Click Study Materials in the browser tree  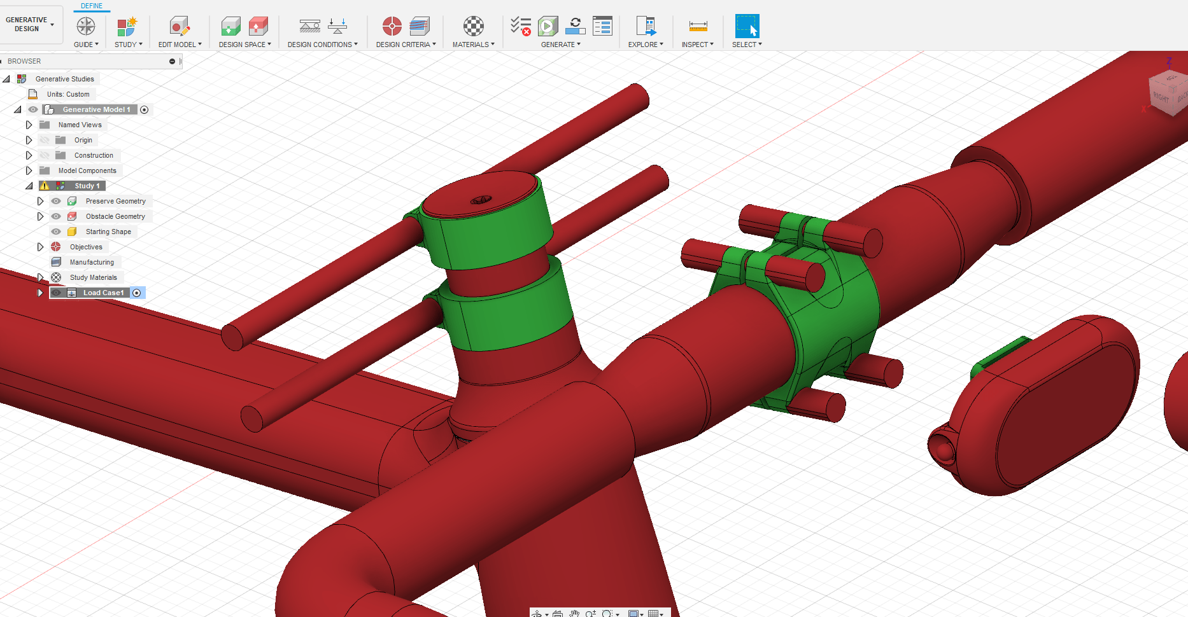[x=92, y=277]
